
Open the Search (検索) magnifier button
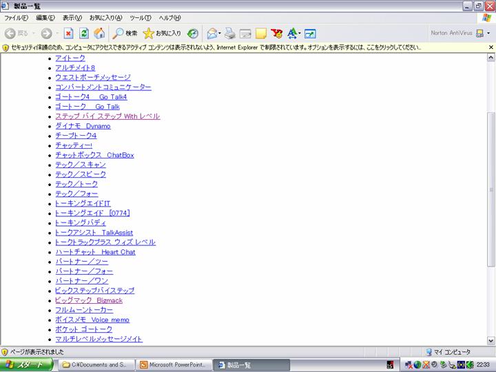pos(125,33)
